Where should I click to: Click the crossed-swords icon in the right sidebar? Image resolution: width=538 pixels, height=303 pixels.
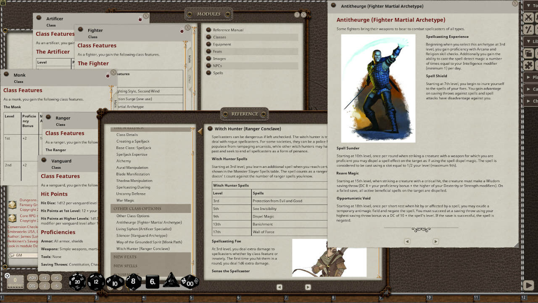pyautogui.click(x=528, y=17)
